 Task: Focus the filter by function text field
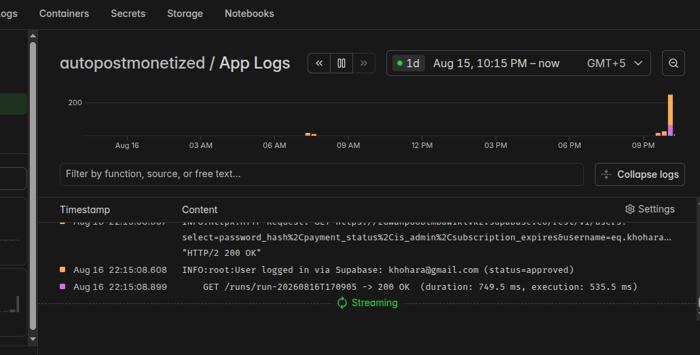[x=321, y=174]
